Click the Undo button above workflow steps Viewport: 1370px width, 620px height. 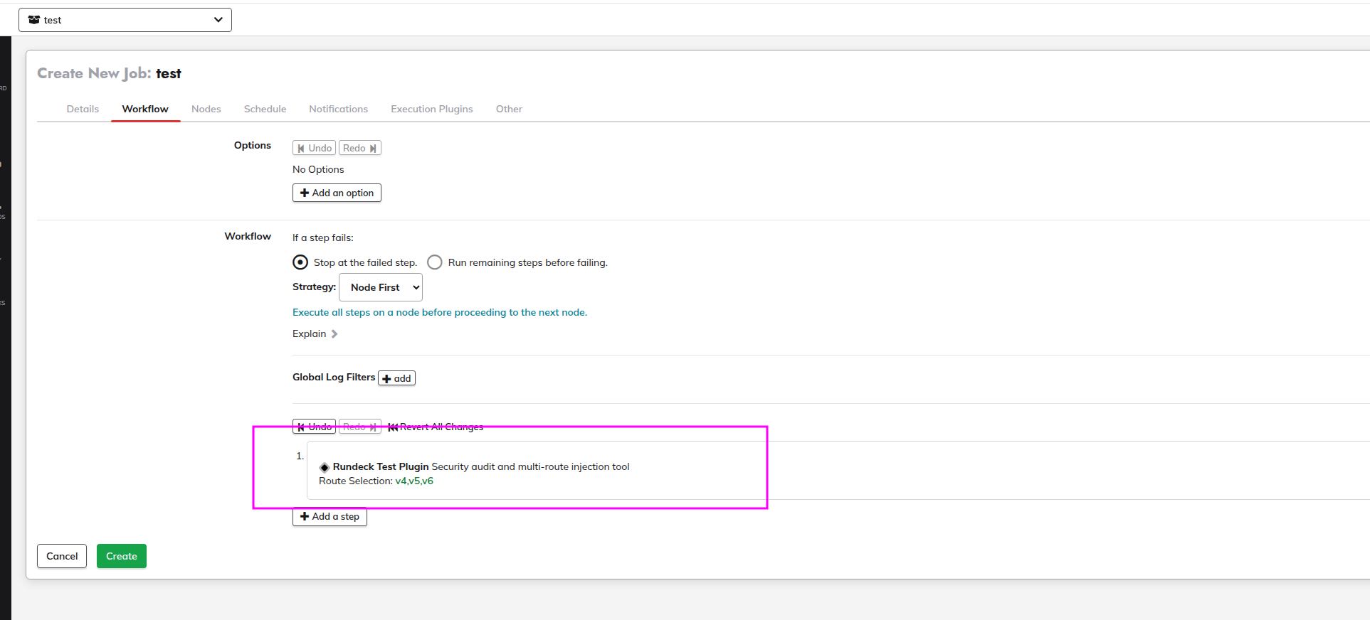(314, 427)
